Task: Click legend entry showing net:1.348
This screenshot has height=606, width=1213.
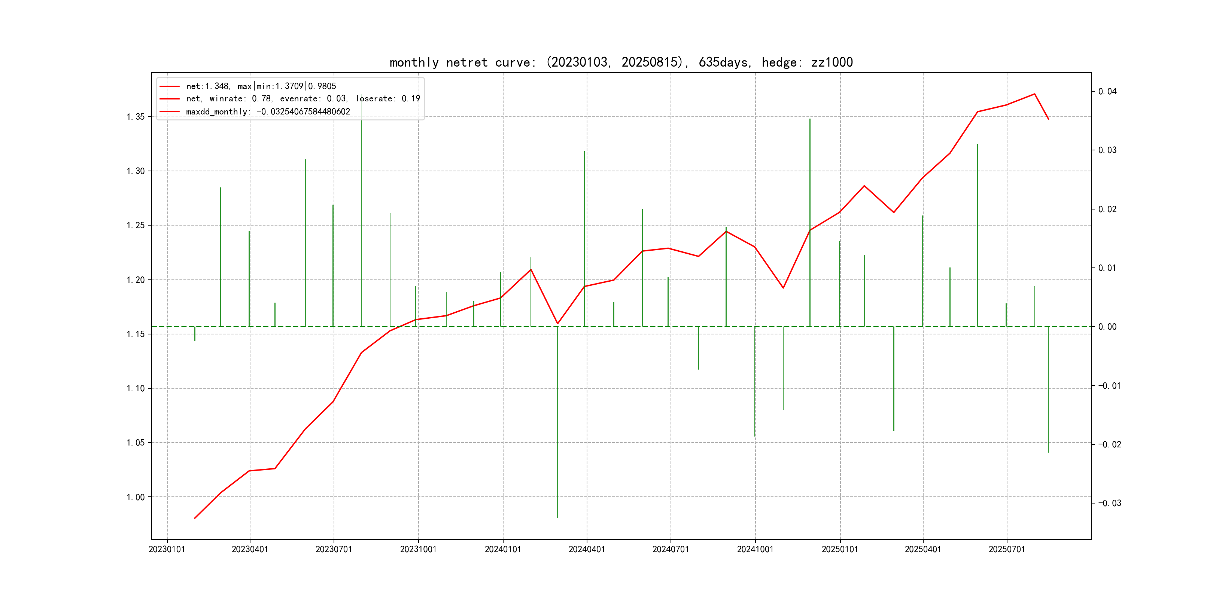Action: click(261, 86)
